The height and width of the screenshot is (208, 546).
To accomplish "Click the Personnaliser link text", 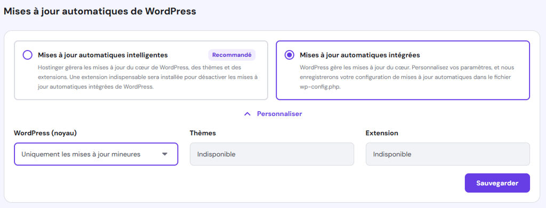I will 279,114.
